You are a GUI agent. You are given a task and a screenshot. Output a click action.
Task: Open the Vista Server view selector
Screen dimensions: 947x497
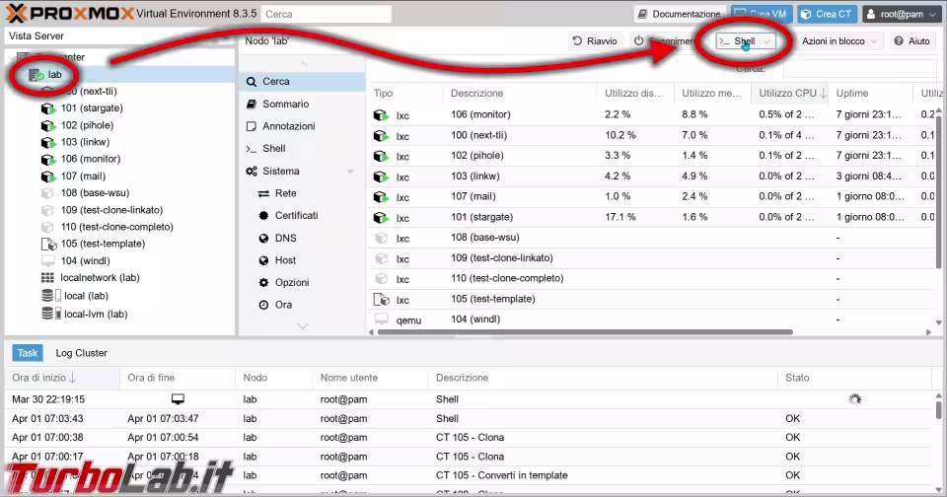[119, 36]
